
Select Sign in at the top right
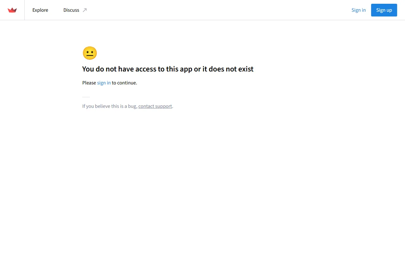(x=358, y=10)
